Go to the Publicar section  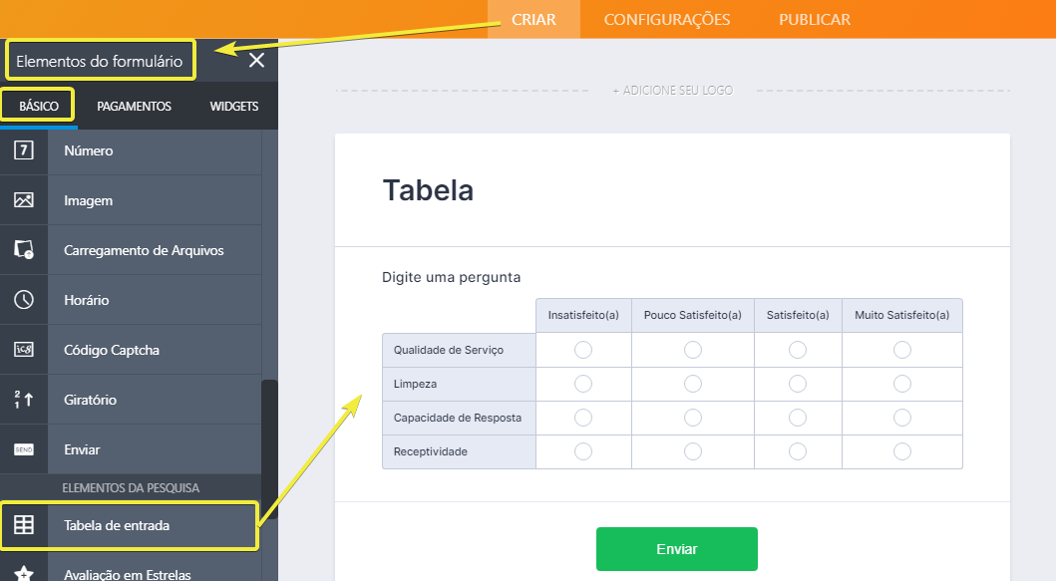tap(815, 20)
